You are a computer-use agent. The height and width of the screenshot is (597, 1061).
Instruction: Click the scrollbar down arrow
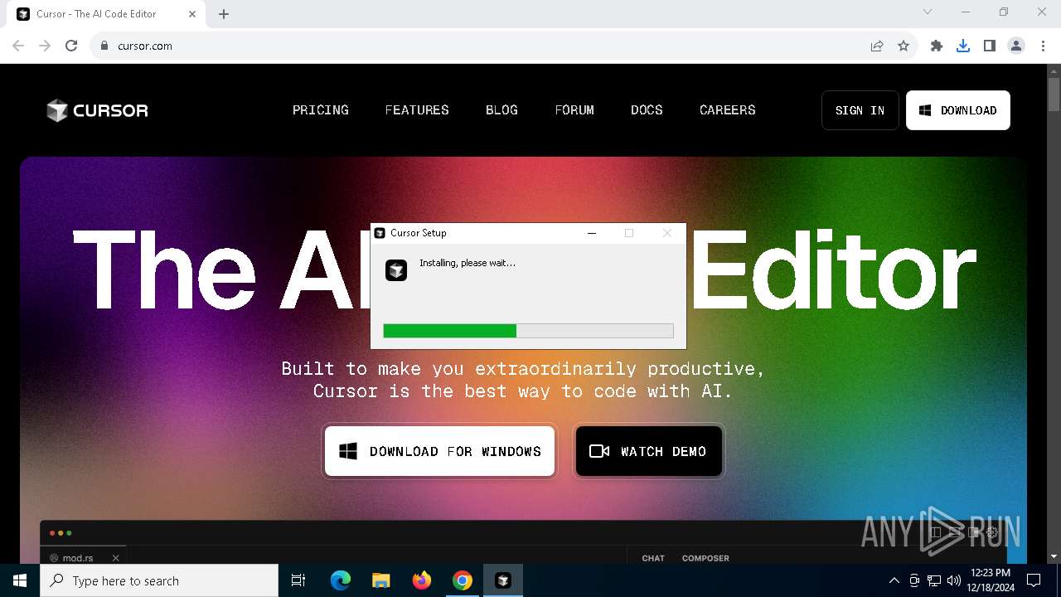[x=1054, y=556]
